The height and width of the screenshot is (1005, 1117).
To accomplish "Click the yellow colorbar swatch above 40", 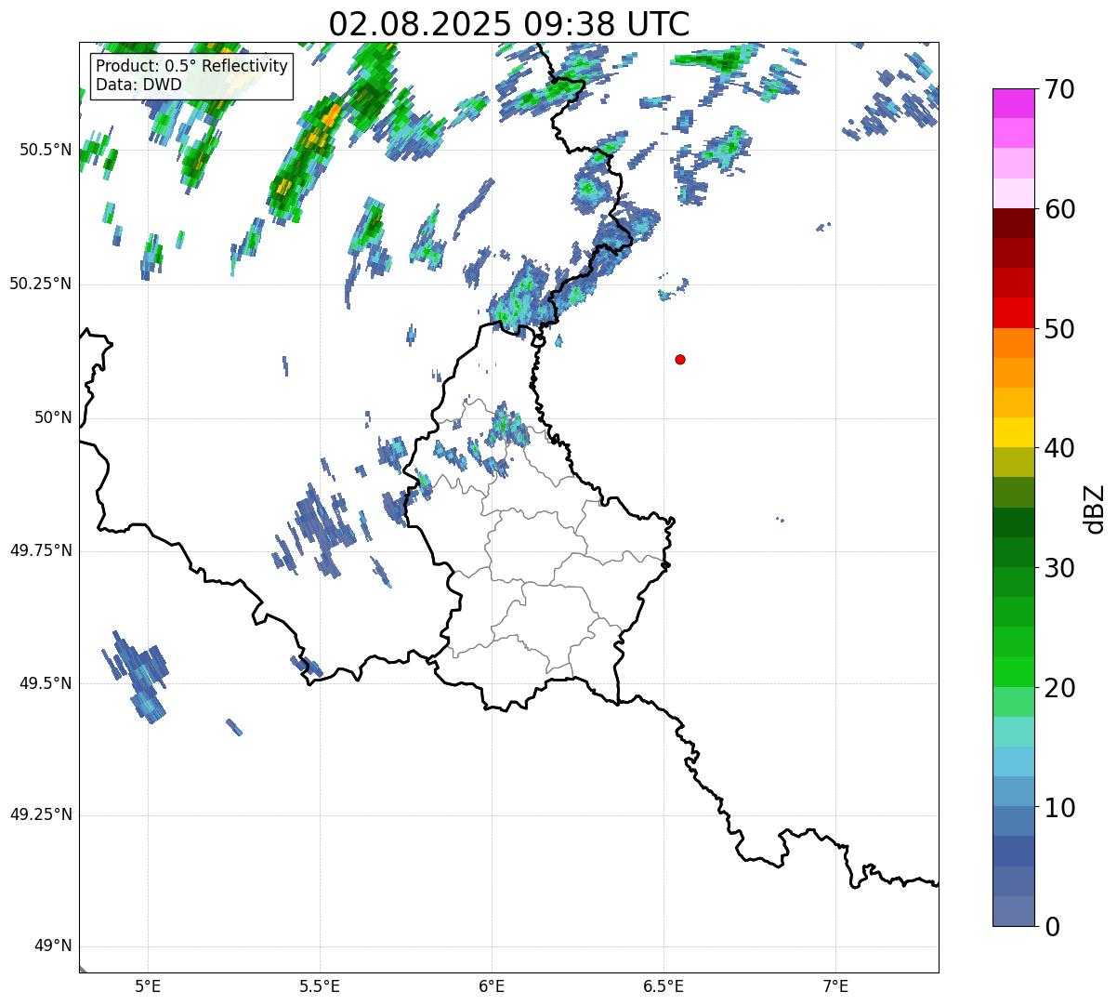I will pos(1014,432).
